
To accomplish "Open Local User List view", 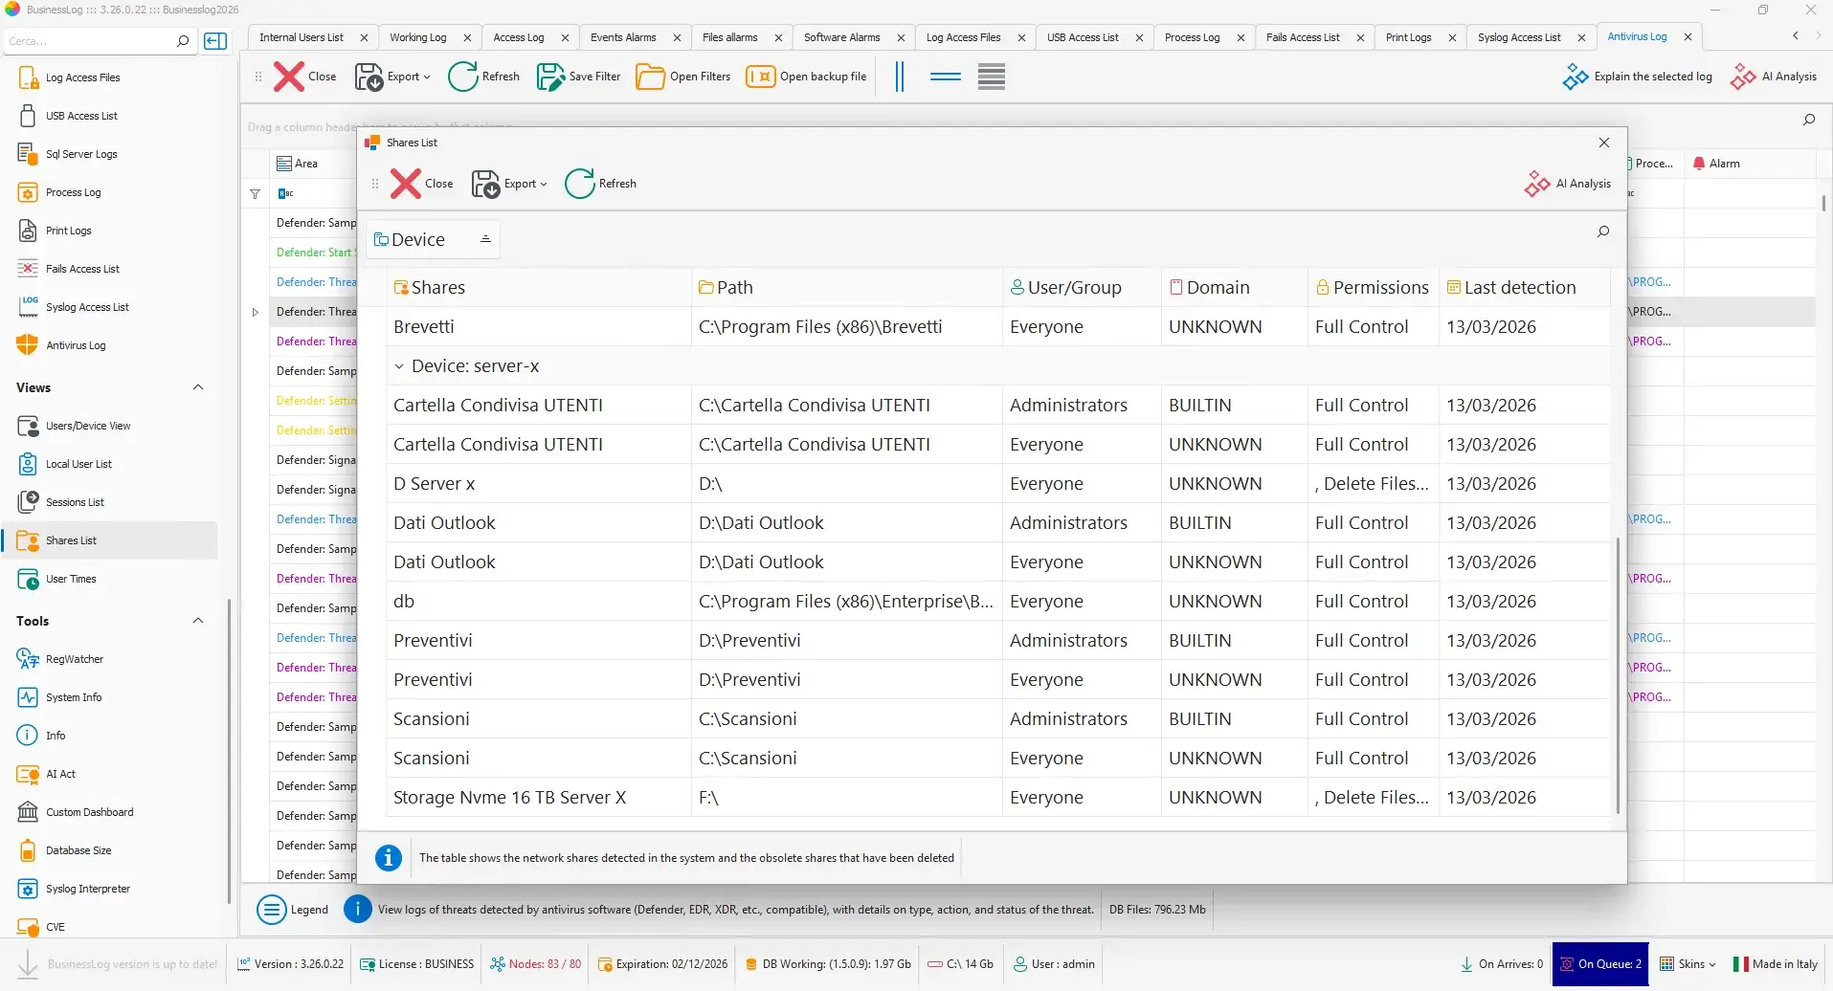I will pos(78,464).
